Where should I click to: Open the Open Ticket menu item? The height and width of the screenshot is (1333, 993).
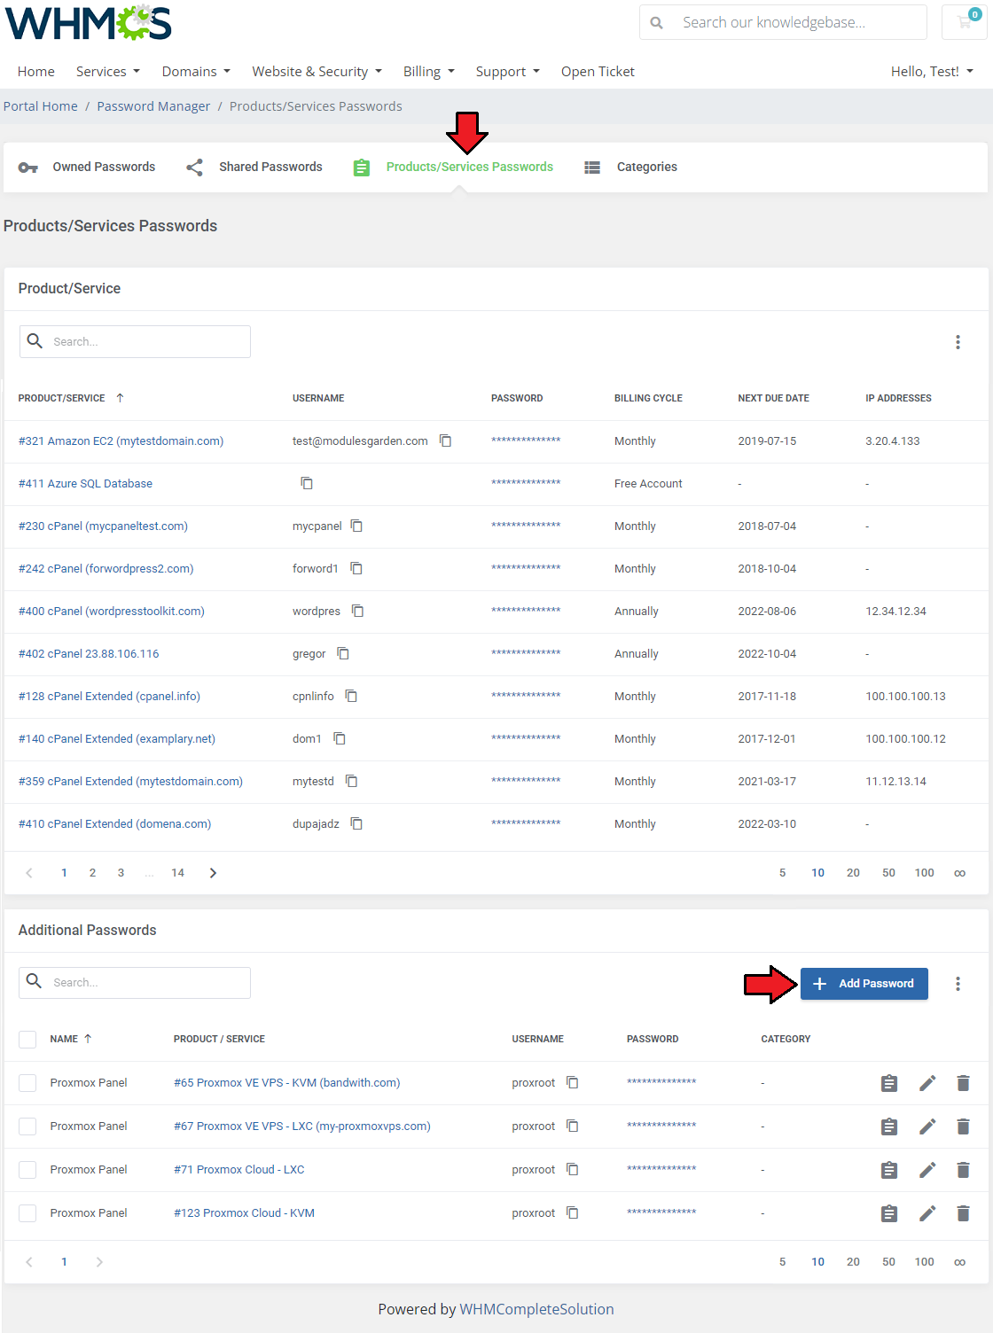pyautogui.click(x=598, y=72)
